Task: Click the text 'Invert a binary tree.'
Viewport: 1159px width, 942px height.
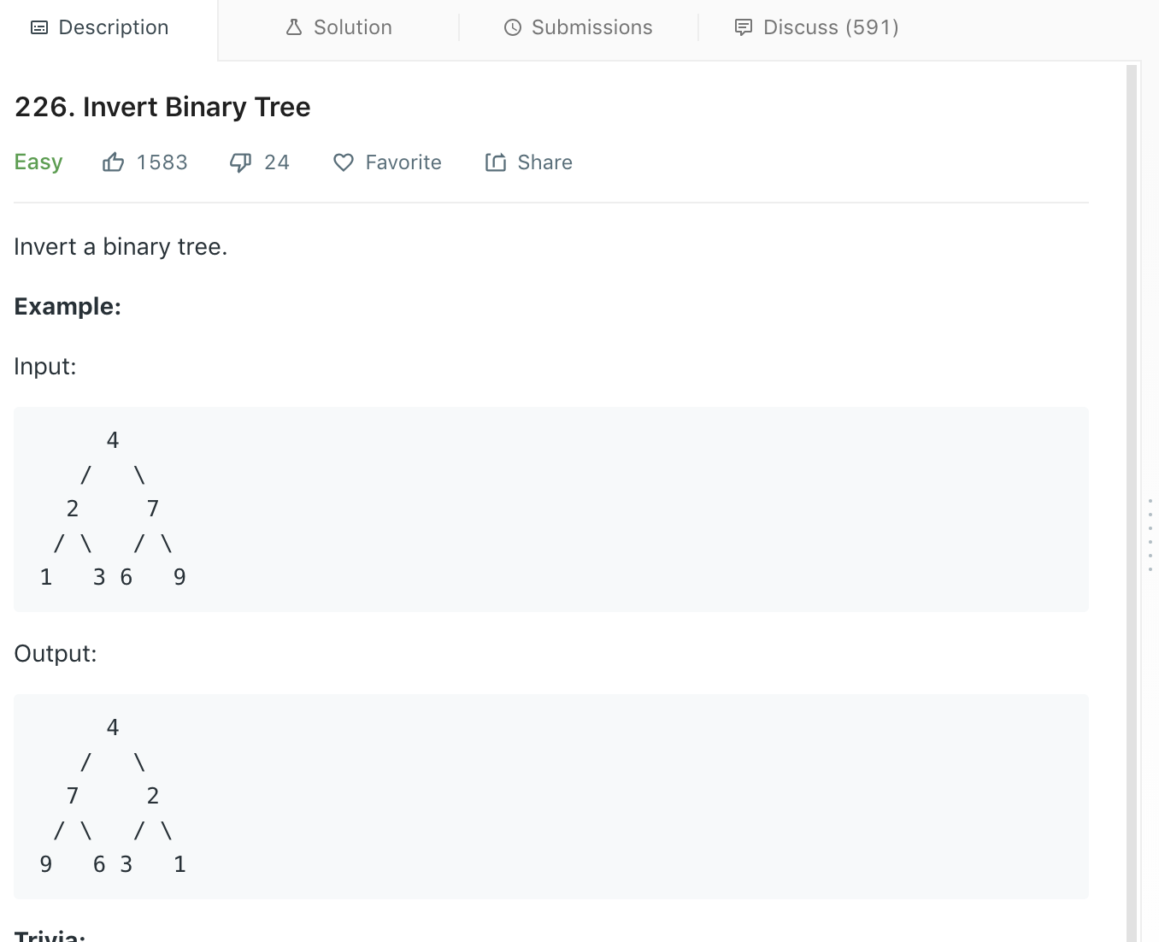Action: tap(121, 247)
